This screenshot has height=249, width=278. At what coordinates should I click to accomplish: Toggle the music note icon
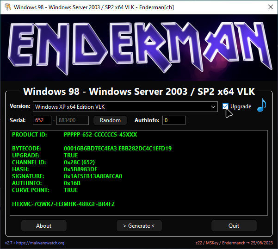262,105
